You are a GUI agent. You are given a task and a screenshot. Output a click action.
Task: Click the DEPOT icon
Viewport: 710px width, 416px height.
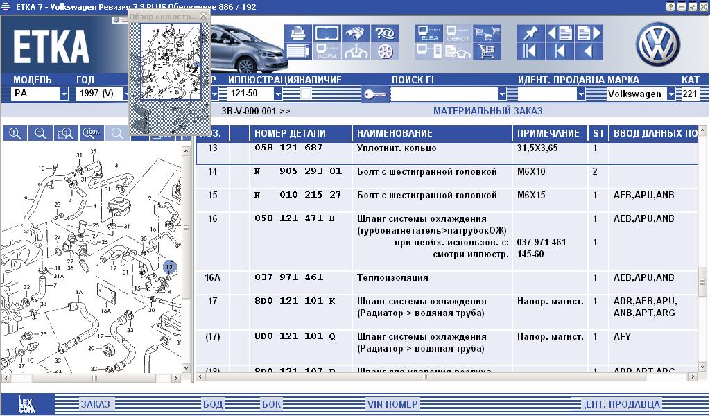458,33
